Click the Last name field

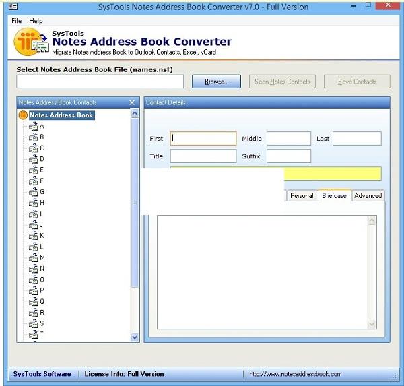click(x=357, y=139)
